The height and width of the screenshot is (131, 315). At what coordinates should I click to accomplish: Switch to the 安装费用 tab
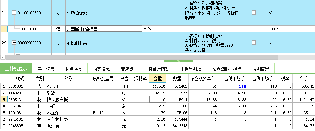pyautogui.click(x=129, y=69)
